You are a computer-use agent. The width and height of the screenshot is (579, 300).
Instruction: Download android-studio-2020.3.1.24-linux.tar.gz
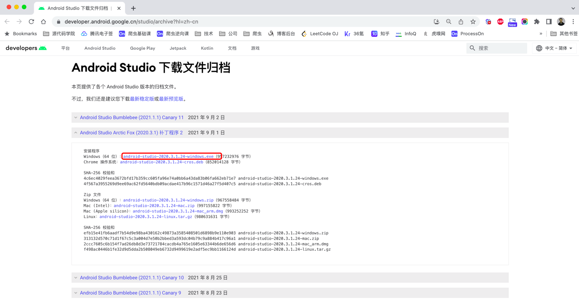[x=146, y=217]
